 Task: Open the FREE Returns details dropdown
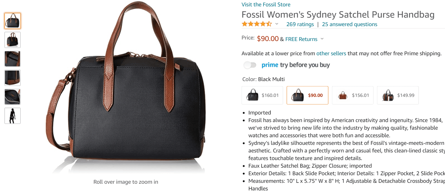(322, 39)
